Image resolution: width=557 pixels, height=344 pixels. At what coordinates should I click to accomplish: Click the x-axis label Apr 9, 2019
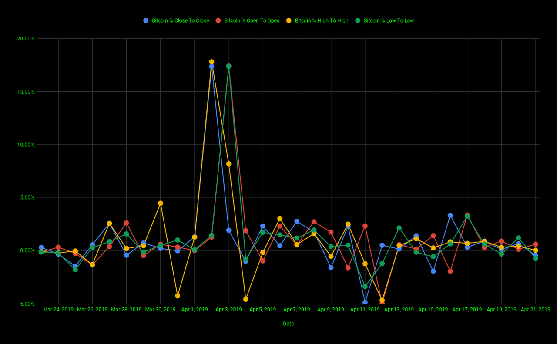[x=331, y=310]
